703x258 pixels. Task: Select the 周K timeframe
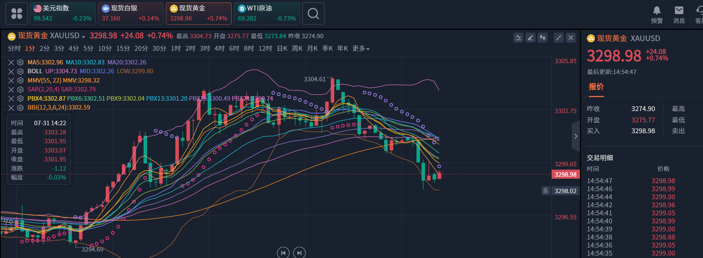[x=297, y=48]
